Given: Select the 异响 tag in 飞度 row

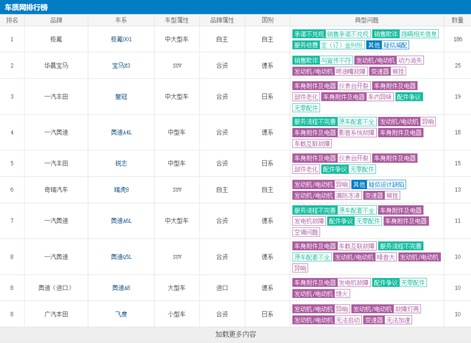Looking at the screenshot, I should point(342,309).
